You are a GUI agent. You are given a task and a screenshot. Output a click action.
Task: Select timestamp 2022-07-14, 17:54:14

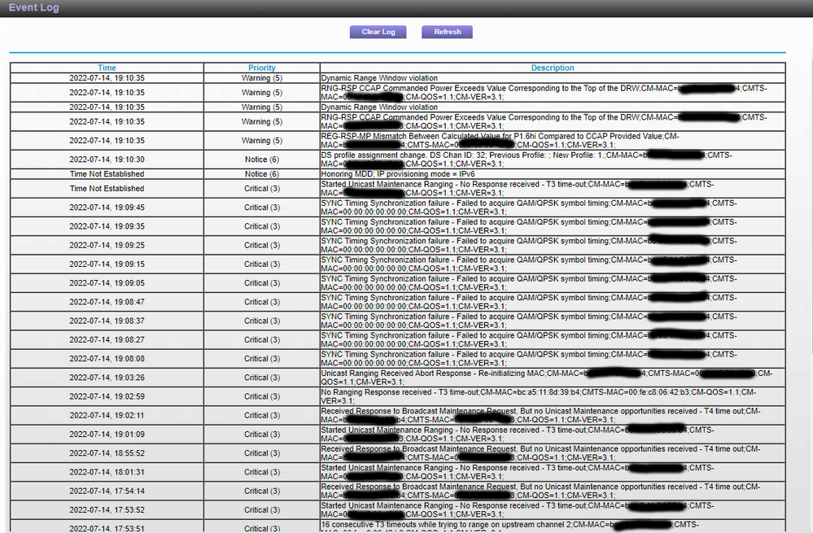pyautogui.click(x=107, y=491)
